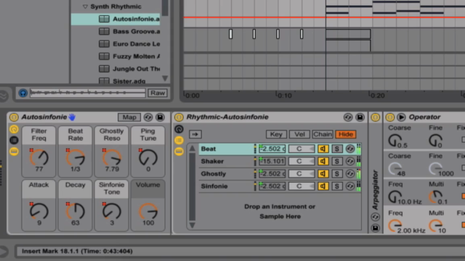
Task: Select the Jungle Out The preset
Action: [x=129, y=69]
